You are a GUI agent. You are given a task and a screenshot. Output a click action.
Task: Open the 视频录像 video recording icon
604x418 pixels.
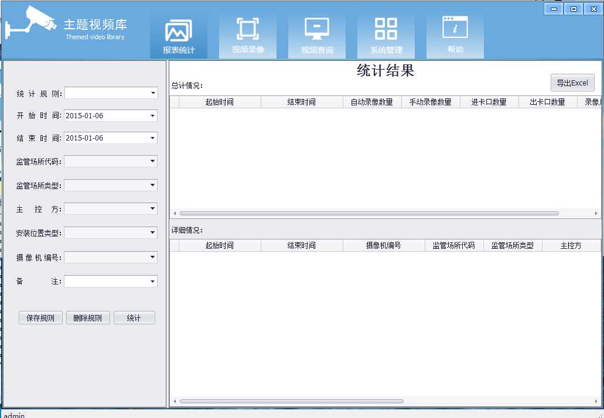pyautogui.click(x=248, y=36)
